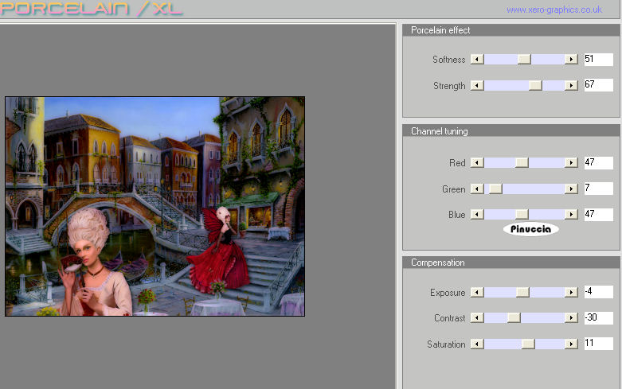Image resolution: width=622 pixels, height=389 pixels.
Task: Raise Saturation using right arrow
Action: click(x=571, y=344)
